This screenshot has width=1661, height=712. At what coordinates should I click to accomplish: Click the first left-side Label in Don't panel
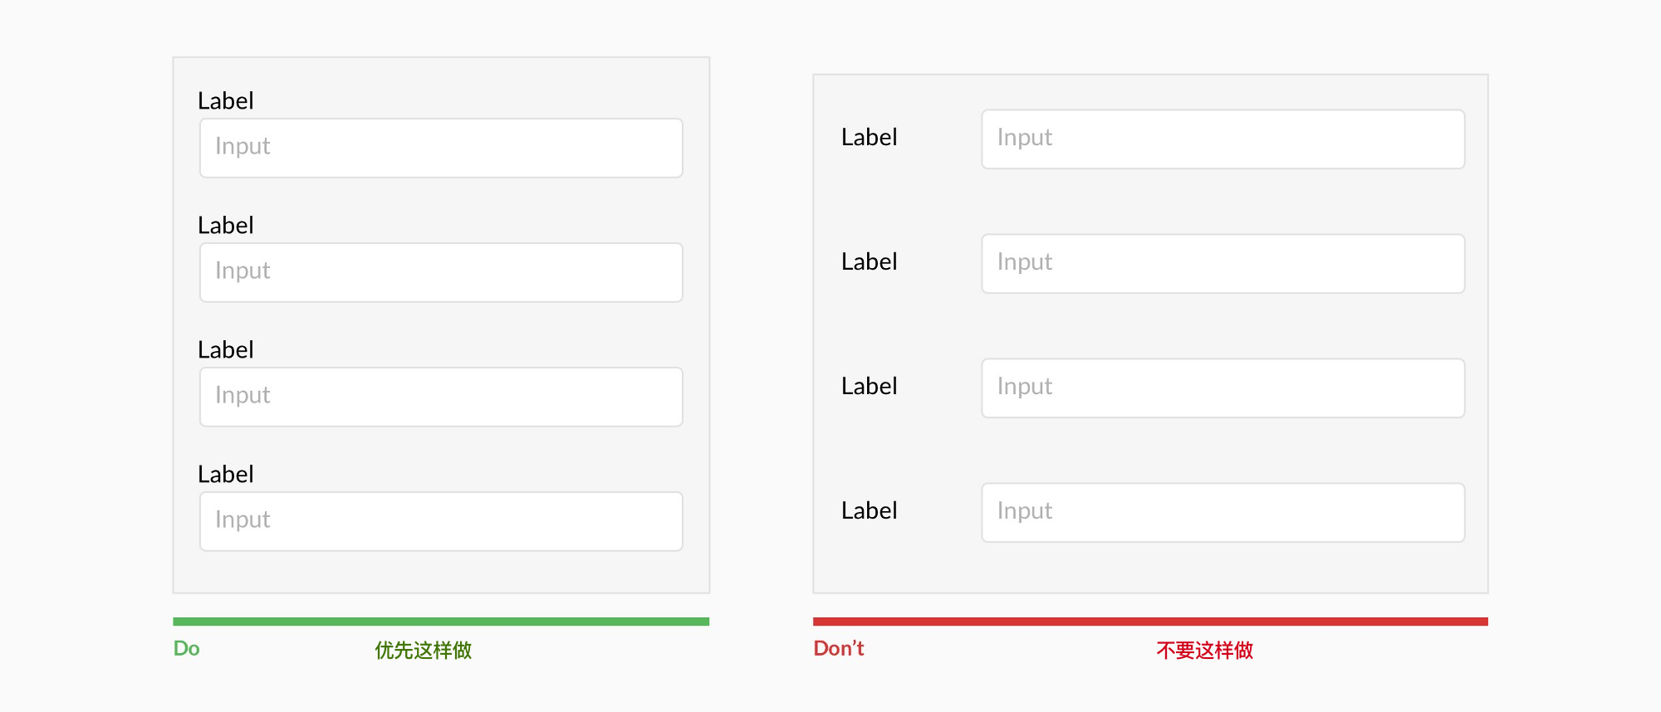pos(870,138)
